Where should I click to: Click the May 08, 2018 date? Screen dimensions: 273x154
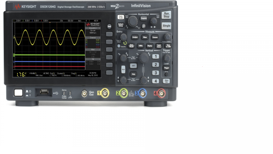click(x=93, y=75)
